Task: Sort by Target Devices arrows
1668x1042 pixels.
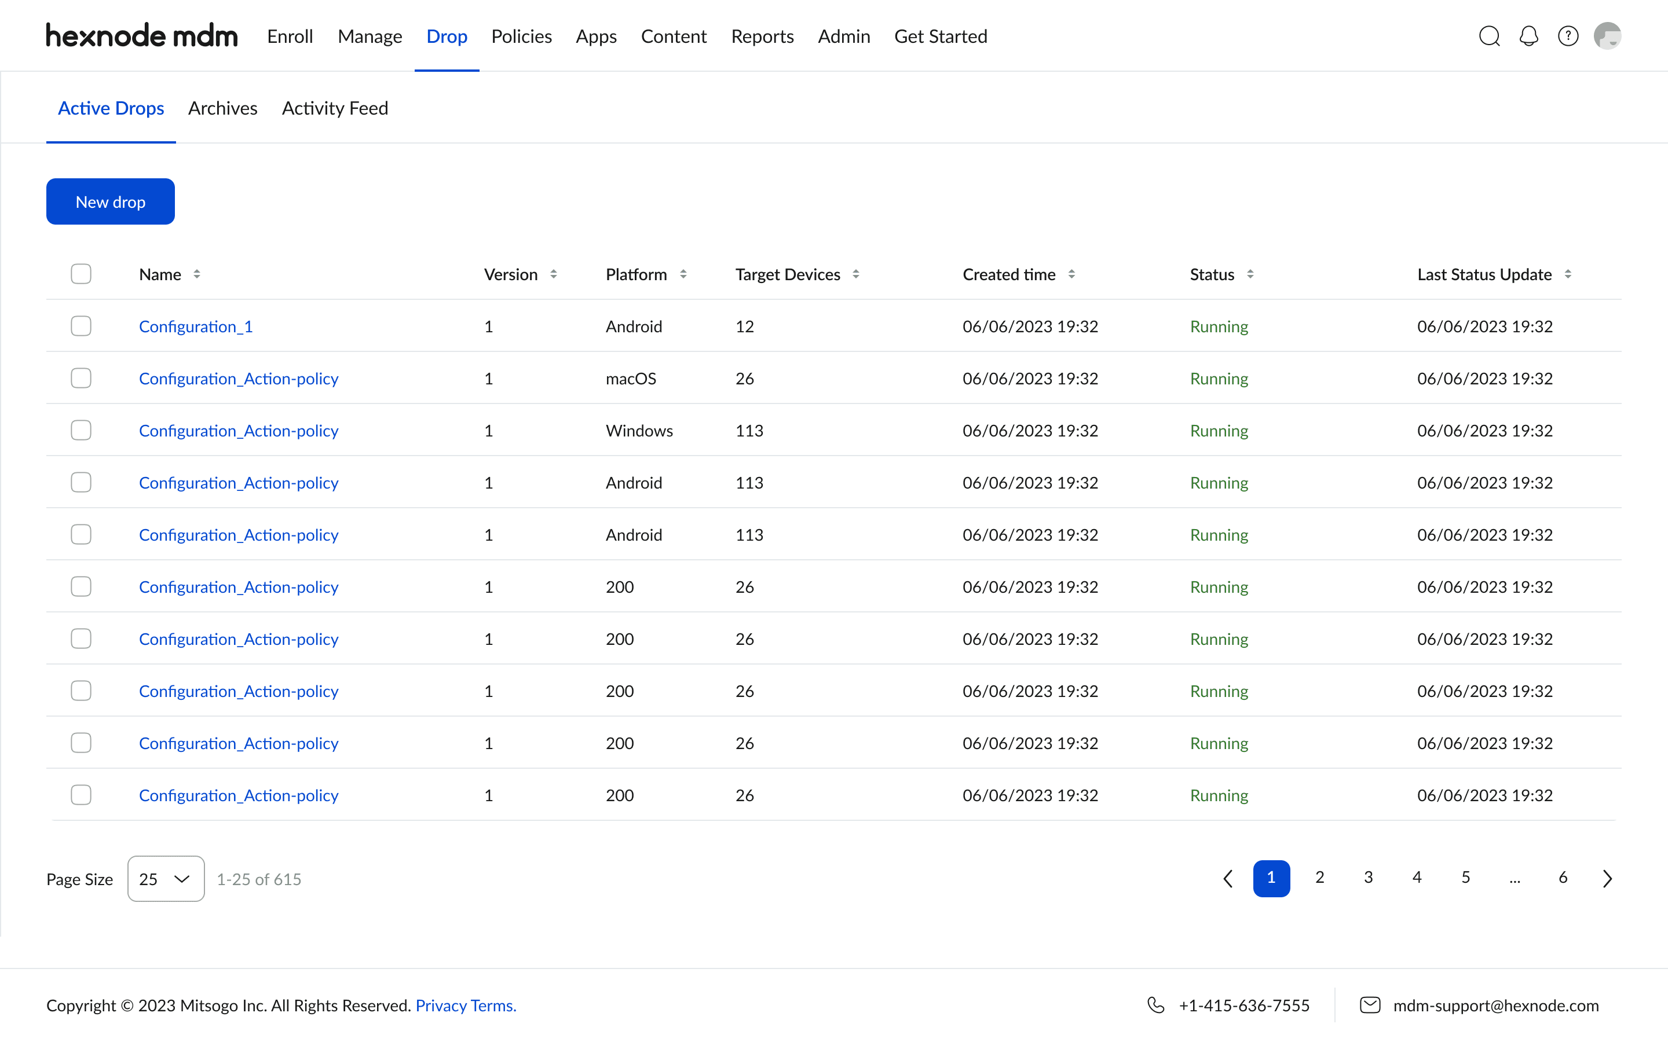Action: click(x=856, y=274)
